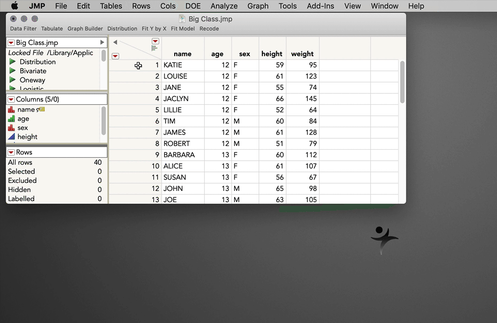
Task: Click Fit Y by X in toolbar
Action: tap(154, 28)
